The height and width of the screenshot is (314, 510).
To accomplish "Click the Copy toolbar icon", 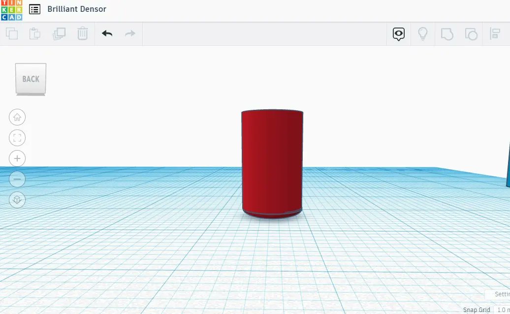I will [12, 33].
